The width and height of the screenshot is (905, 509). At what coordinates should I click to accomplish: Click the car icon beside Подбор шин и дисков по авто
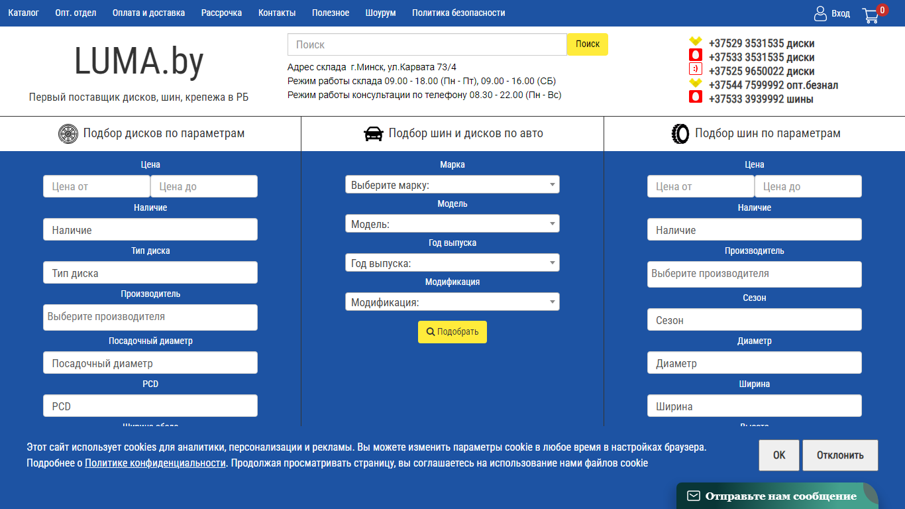click(374, 134)
